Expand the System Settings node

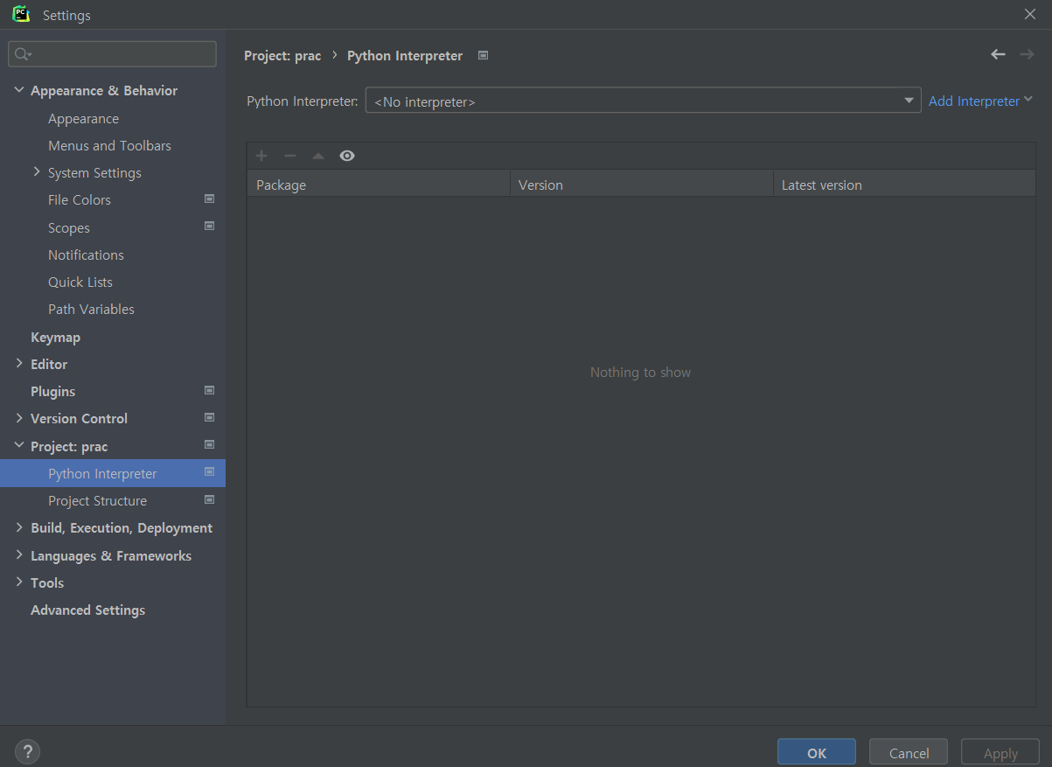pos(37,172)
